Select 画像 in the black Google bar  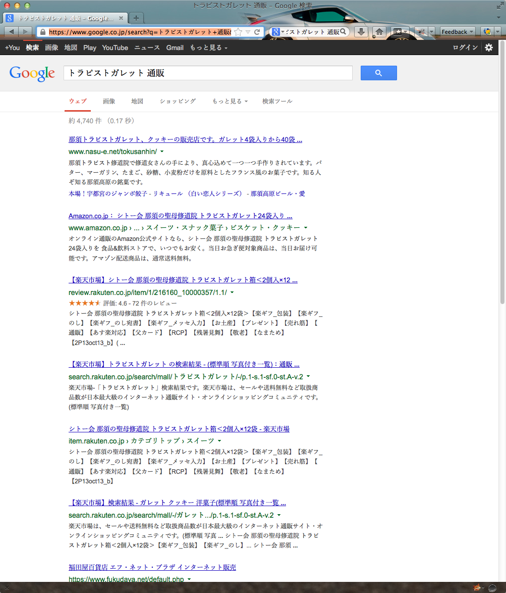coord(51,47)
